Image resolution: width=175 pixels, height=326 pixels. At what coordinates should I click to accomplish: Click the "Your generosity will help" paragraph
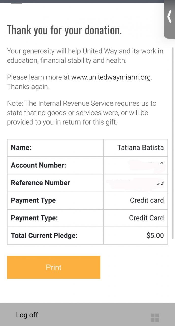tap(85, 56)
